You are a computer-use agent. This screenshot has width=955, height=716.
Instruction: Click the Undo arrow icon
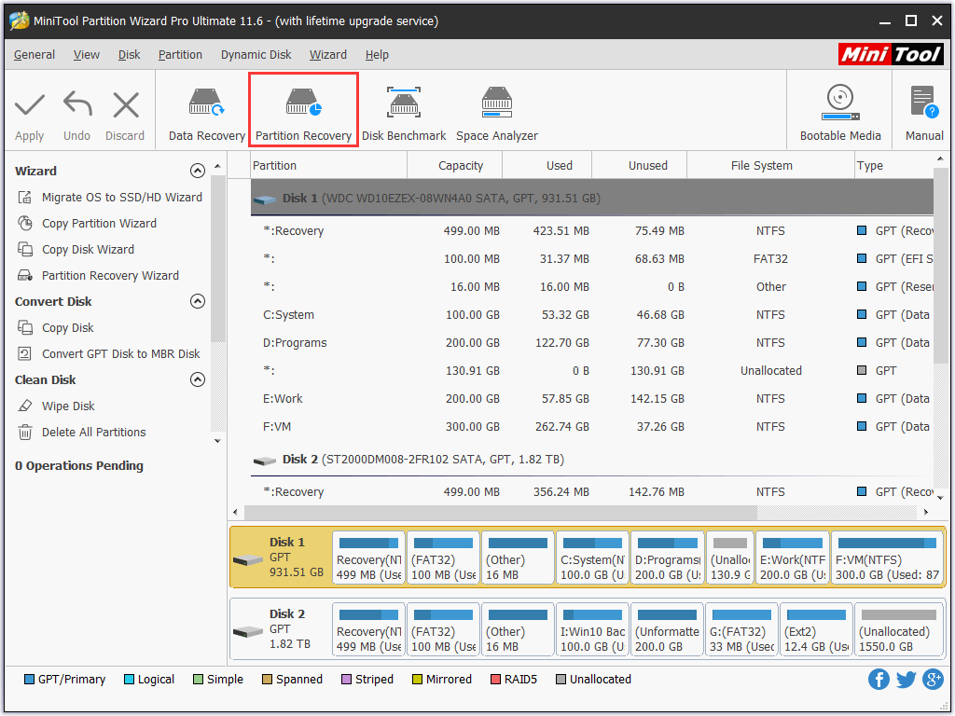click(x=77, y=104)
